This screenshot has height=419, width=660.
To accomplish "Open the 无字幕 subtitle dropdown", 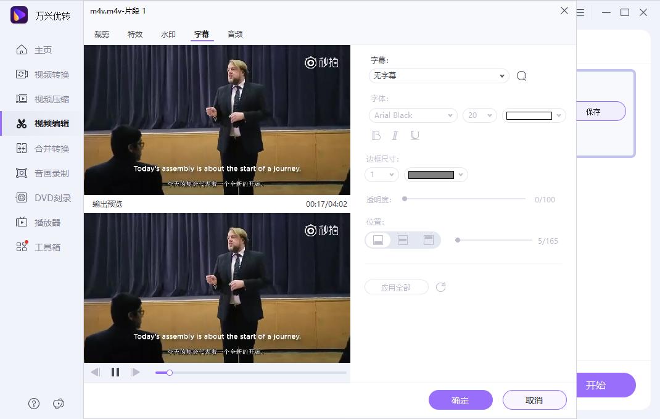I will tap(439, 75).
